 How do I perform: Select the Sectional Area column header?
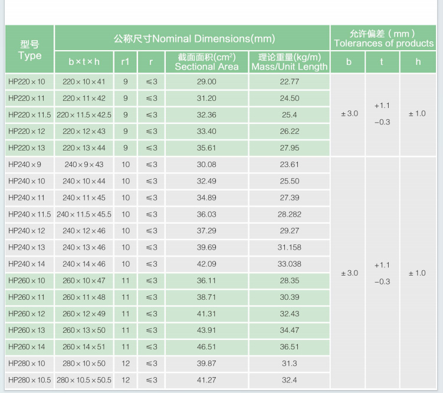pyautogui.click(x=206, y=62)
